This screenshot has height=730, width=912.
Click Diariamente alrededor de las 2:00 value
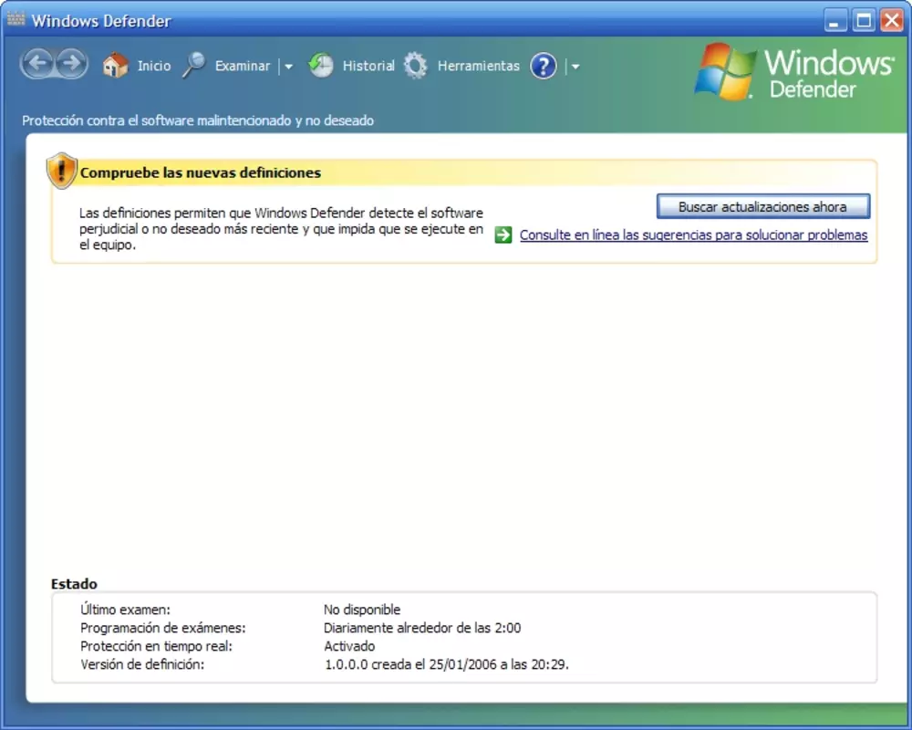[x=422, y=628]
